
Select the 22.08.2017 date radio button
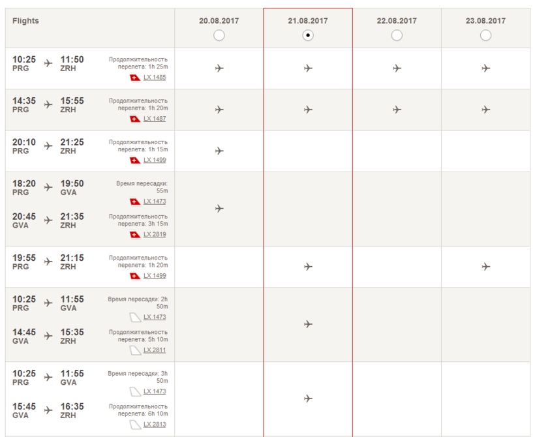(397, 35)
